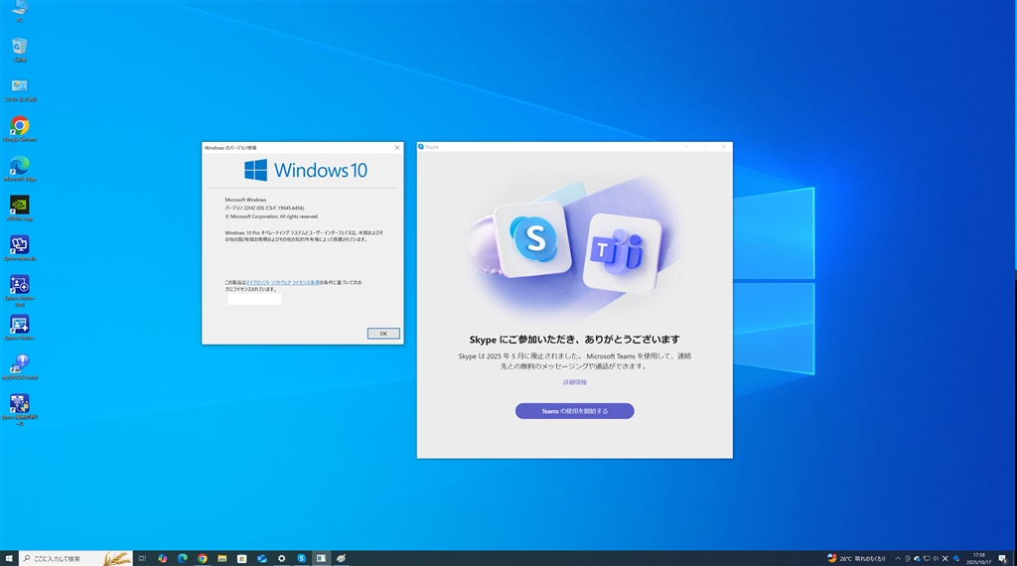1017x566 pixels.
Task: Open the PC desktop icon
Action: click(20, 10)
